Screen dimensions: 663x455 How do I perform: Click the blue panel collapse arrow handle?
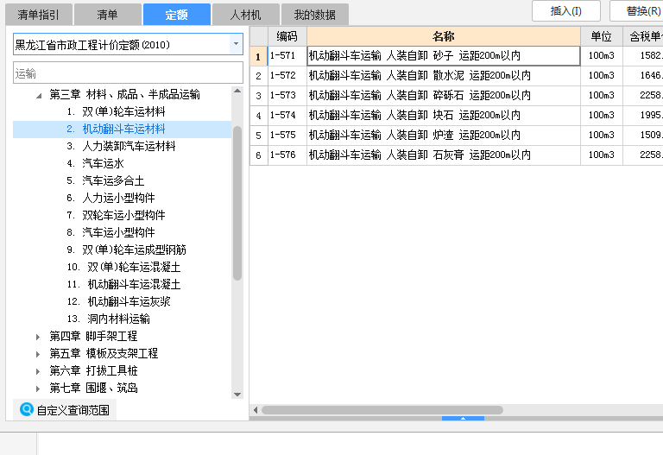click(x=463, y=418)
